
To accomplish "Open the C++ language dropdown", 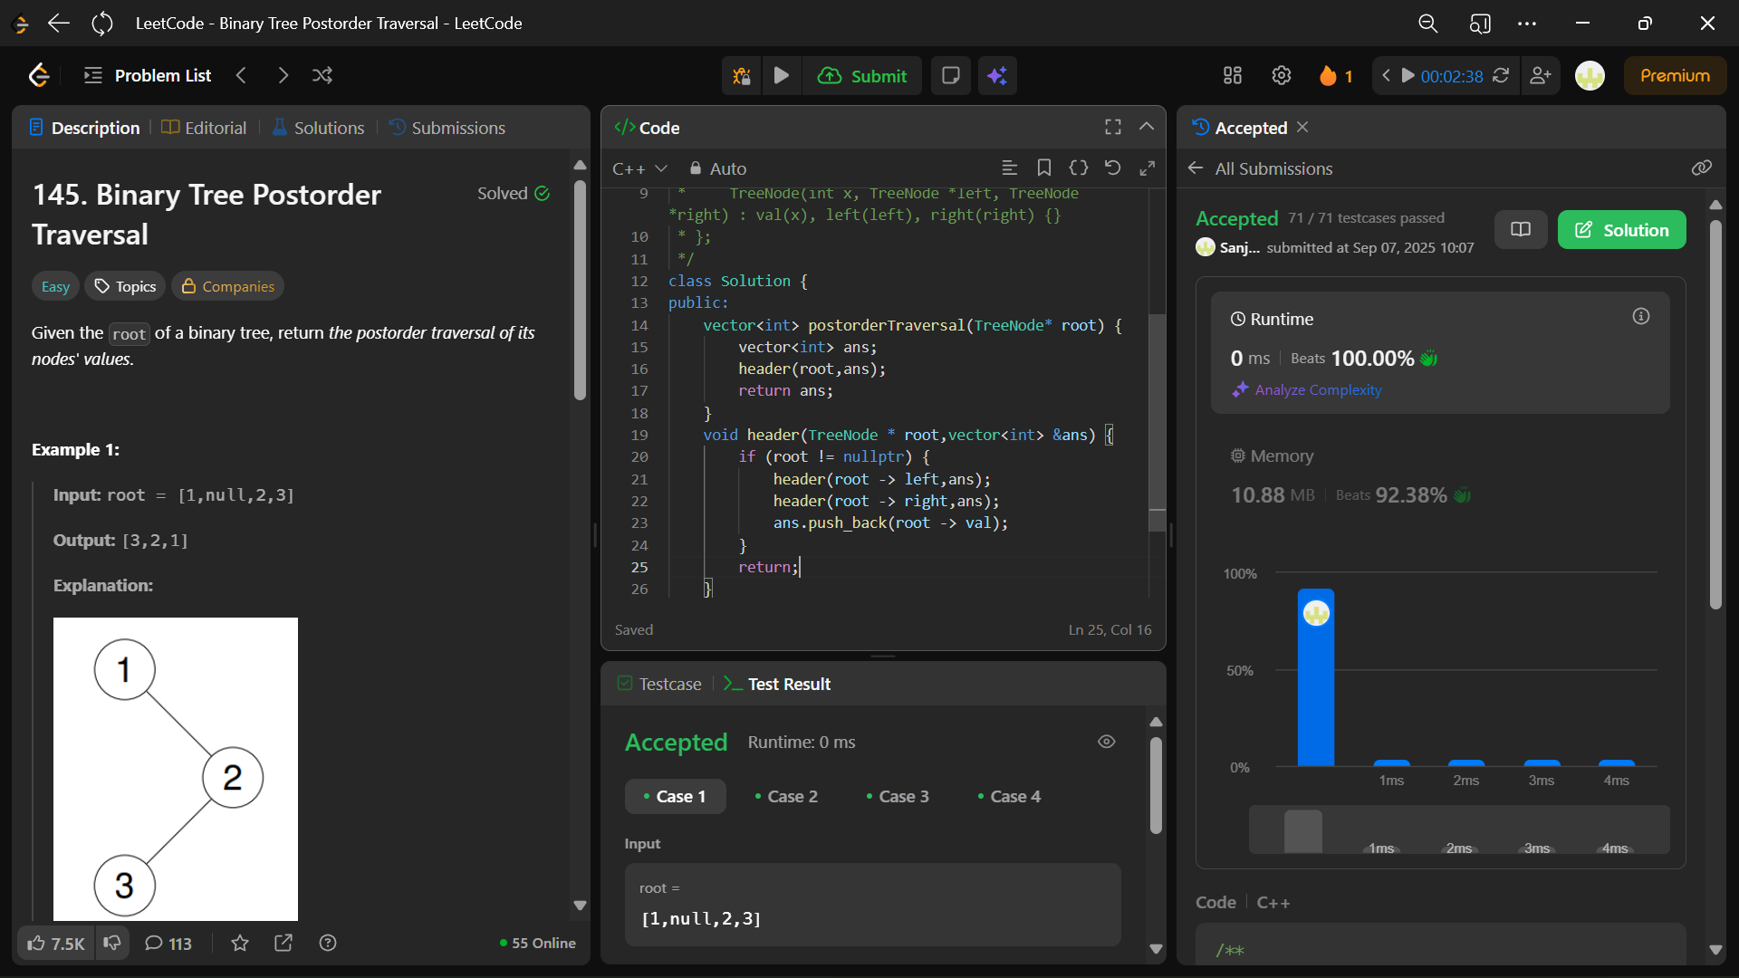I will coord(639,168).
